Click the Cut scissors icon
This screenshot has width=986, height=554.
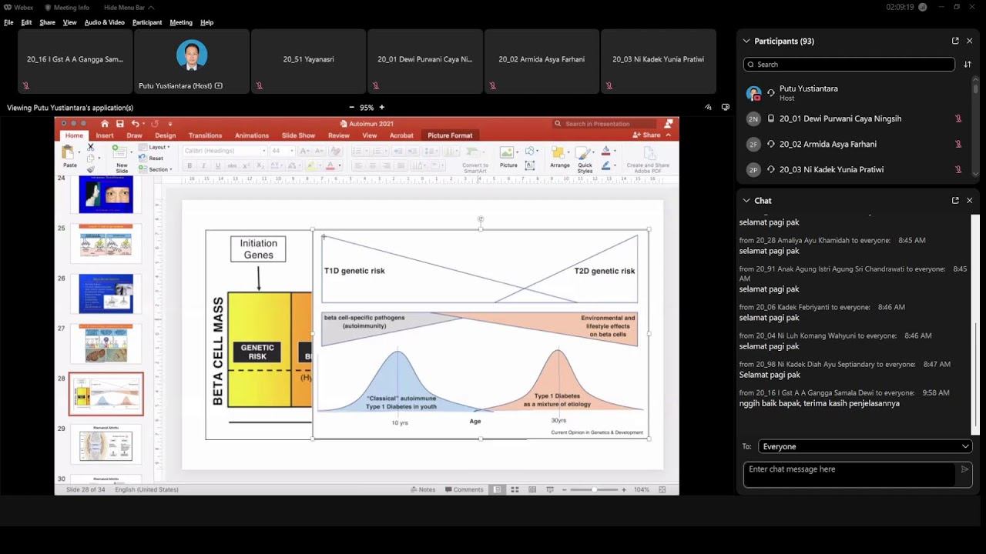[90, 146]
